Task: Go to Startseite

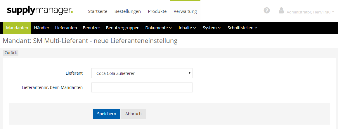Action: 98,11
